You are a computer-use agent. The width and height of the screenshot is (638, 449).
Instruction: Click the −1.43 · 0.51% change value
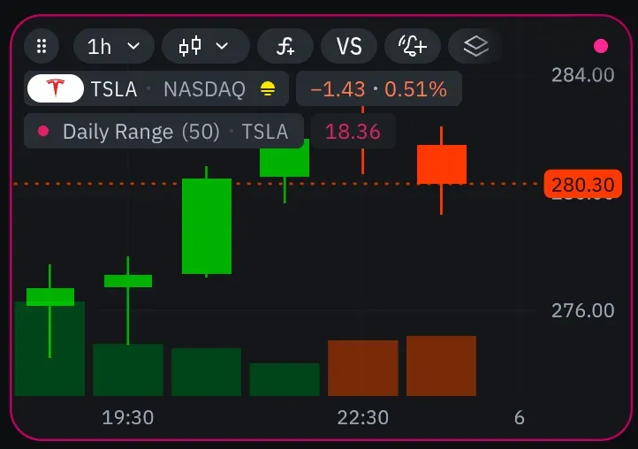coord(379,88)
